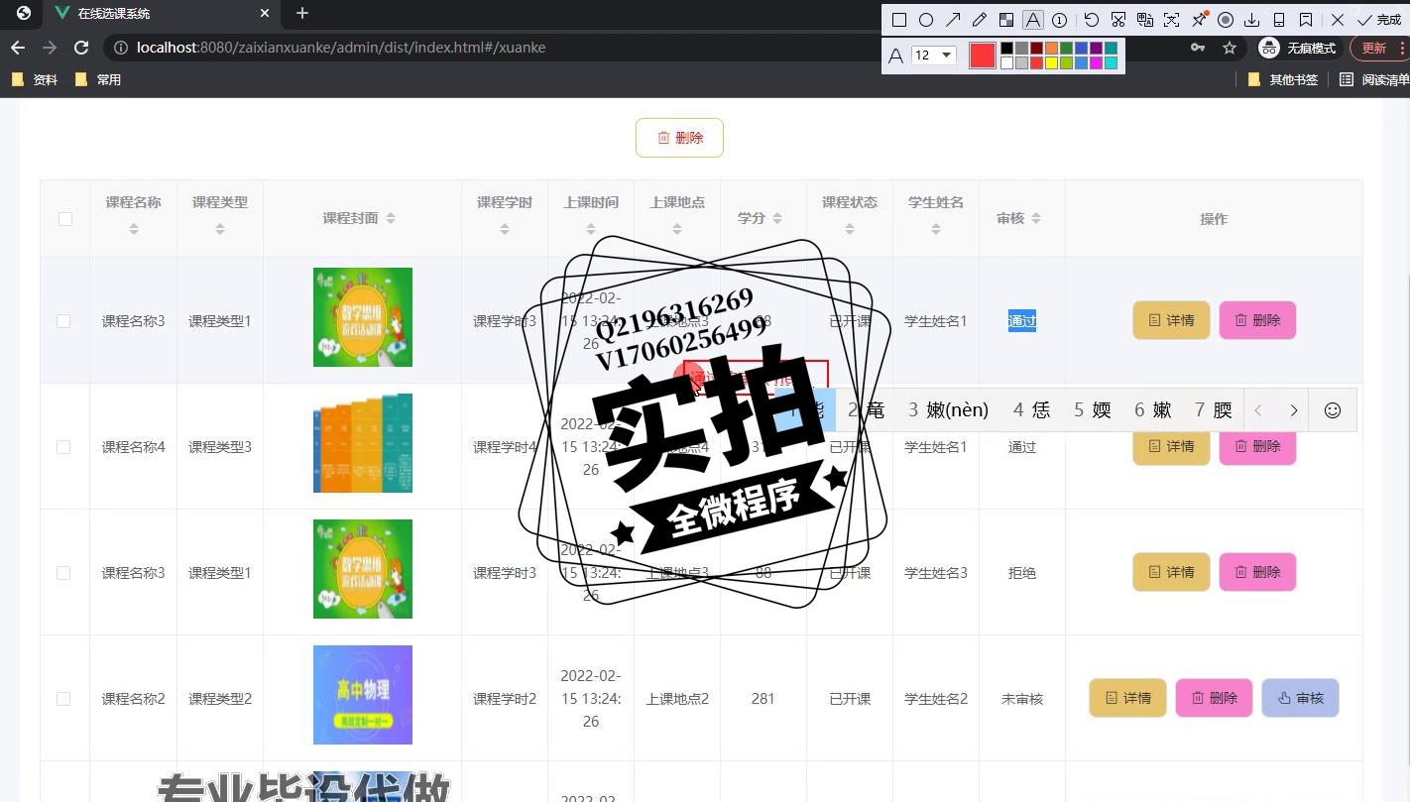Sort by the 审核 column
This screenshot has width=1410, height=802.
pos(1036,218)
